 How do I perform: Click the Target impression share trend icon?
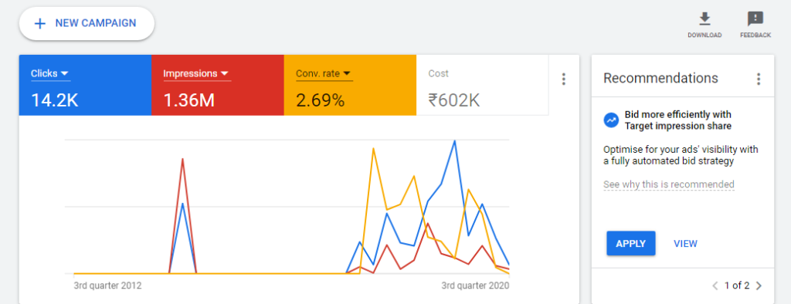click(611, 120)
